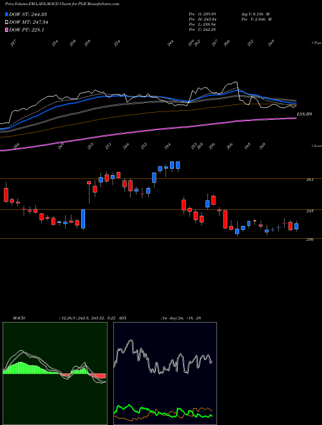This screenshot has width=322, height=425.
Task: Click the 262 high label above EMA chart
Action: pyautogui.click(x=197, y=43)
